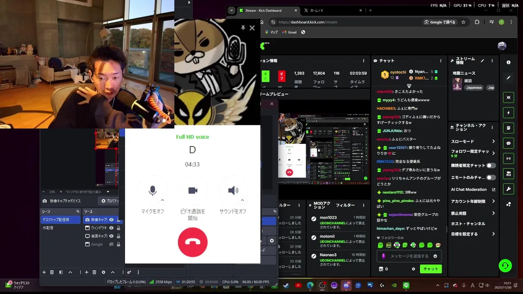This screenshot has height=294, width=523.
Task: Toggle the lock on the 画面キャプチャ source
Action: point(118,236)
